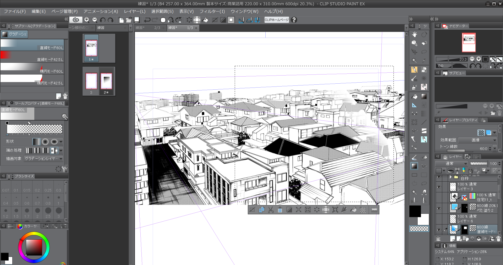
Task: Show the hidden 住宅11_t layer
Action: click(439, 198)
